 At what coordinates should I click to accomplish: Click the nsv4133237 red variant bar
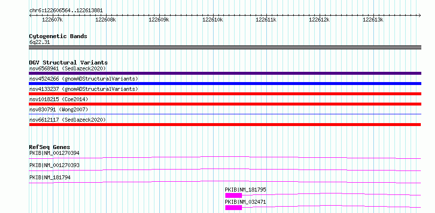point(225,94)
